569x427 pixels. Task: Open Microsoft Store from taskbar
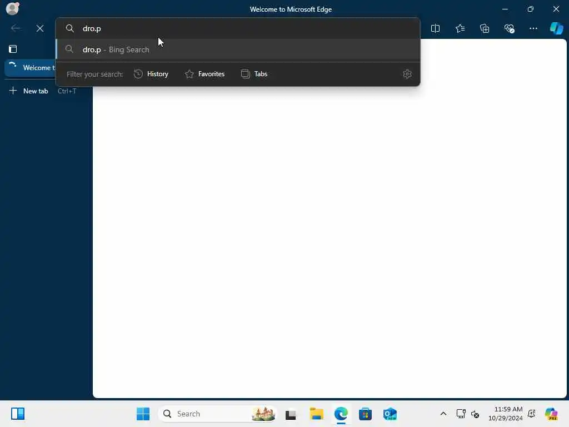click(365, 414)
